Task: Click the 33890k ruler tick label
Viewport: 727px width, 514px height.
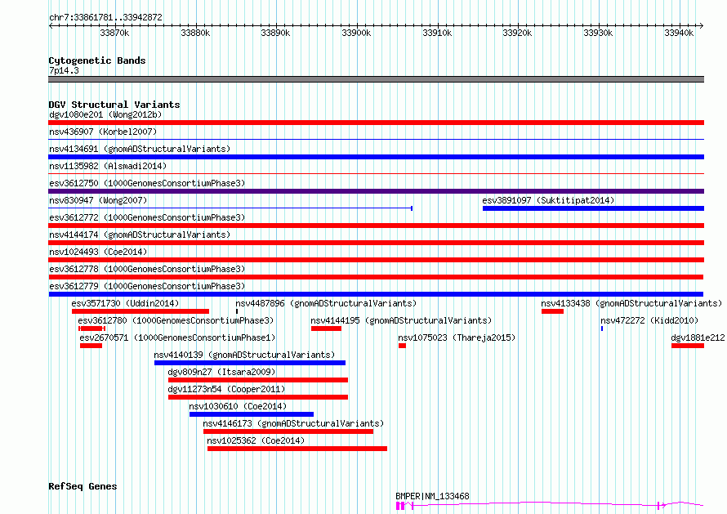Action: pyautogui.click(x=275, y=33)
